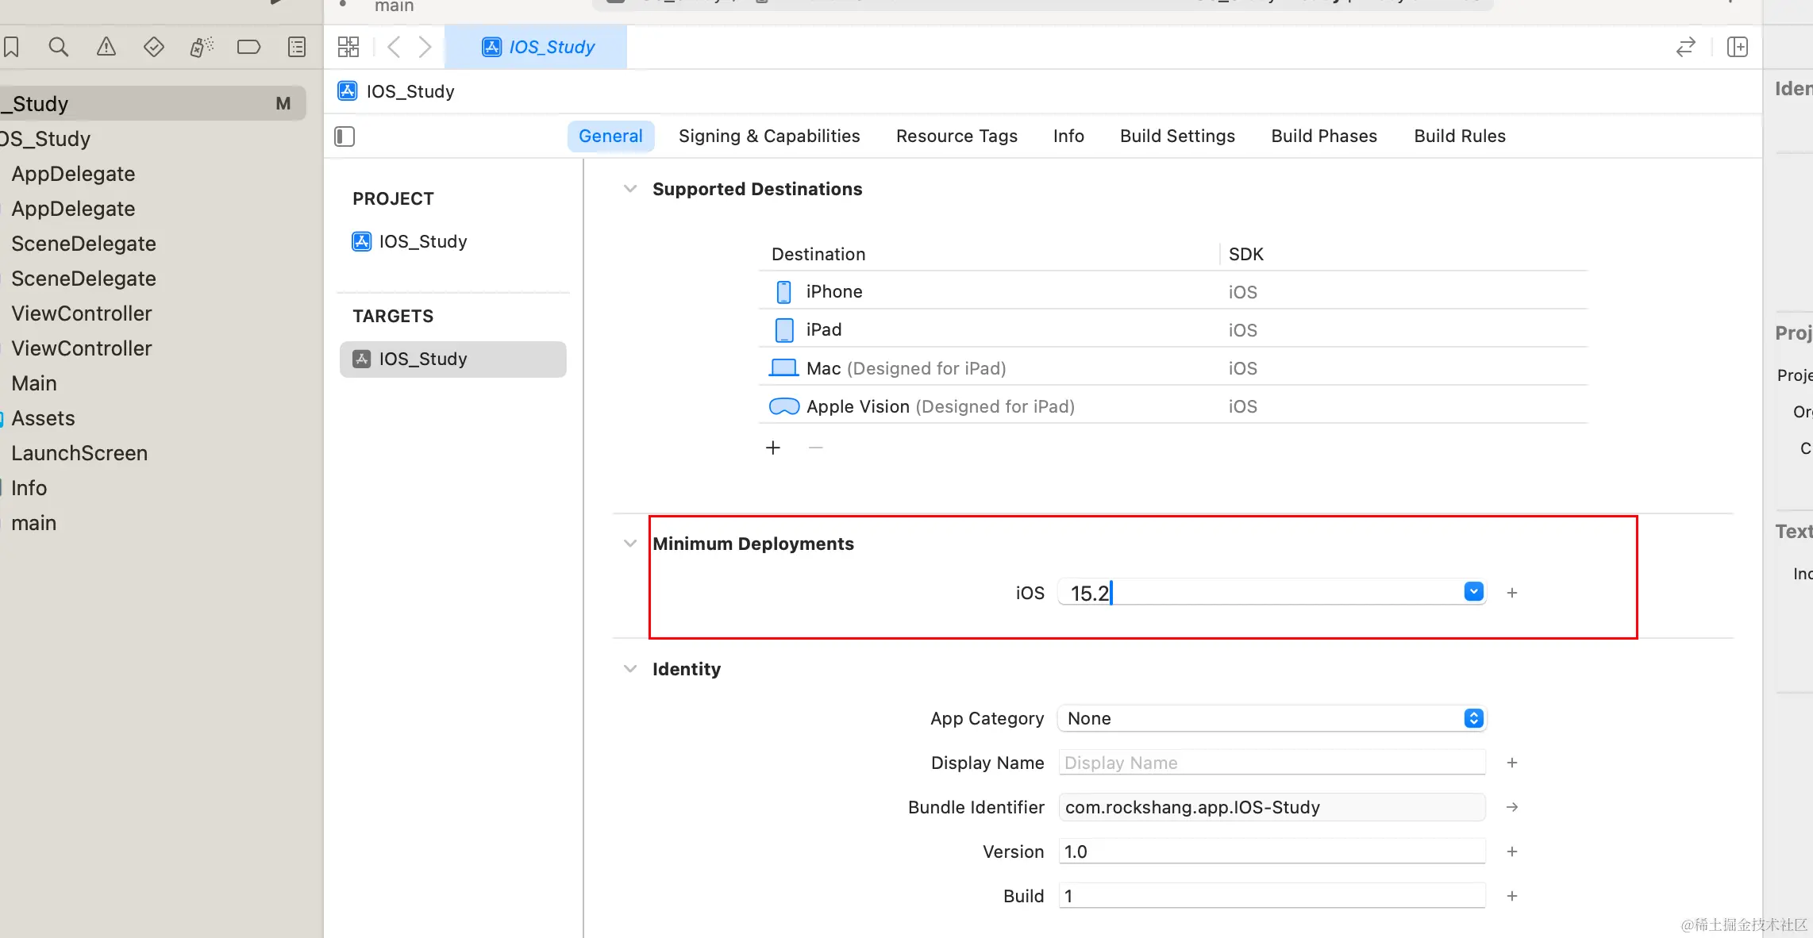
Task: Click the related items grid icon
Action: pos(348,48)
